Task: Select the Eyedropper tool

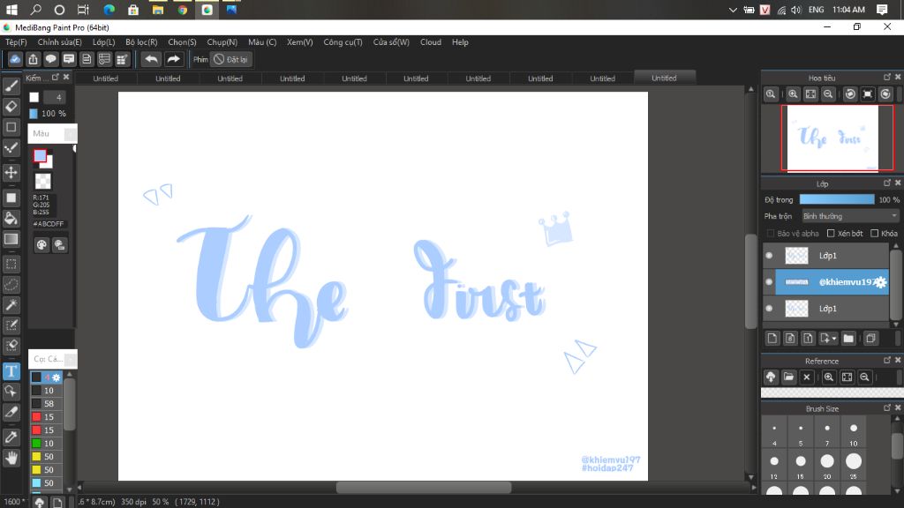Action: [11, 437]
